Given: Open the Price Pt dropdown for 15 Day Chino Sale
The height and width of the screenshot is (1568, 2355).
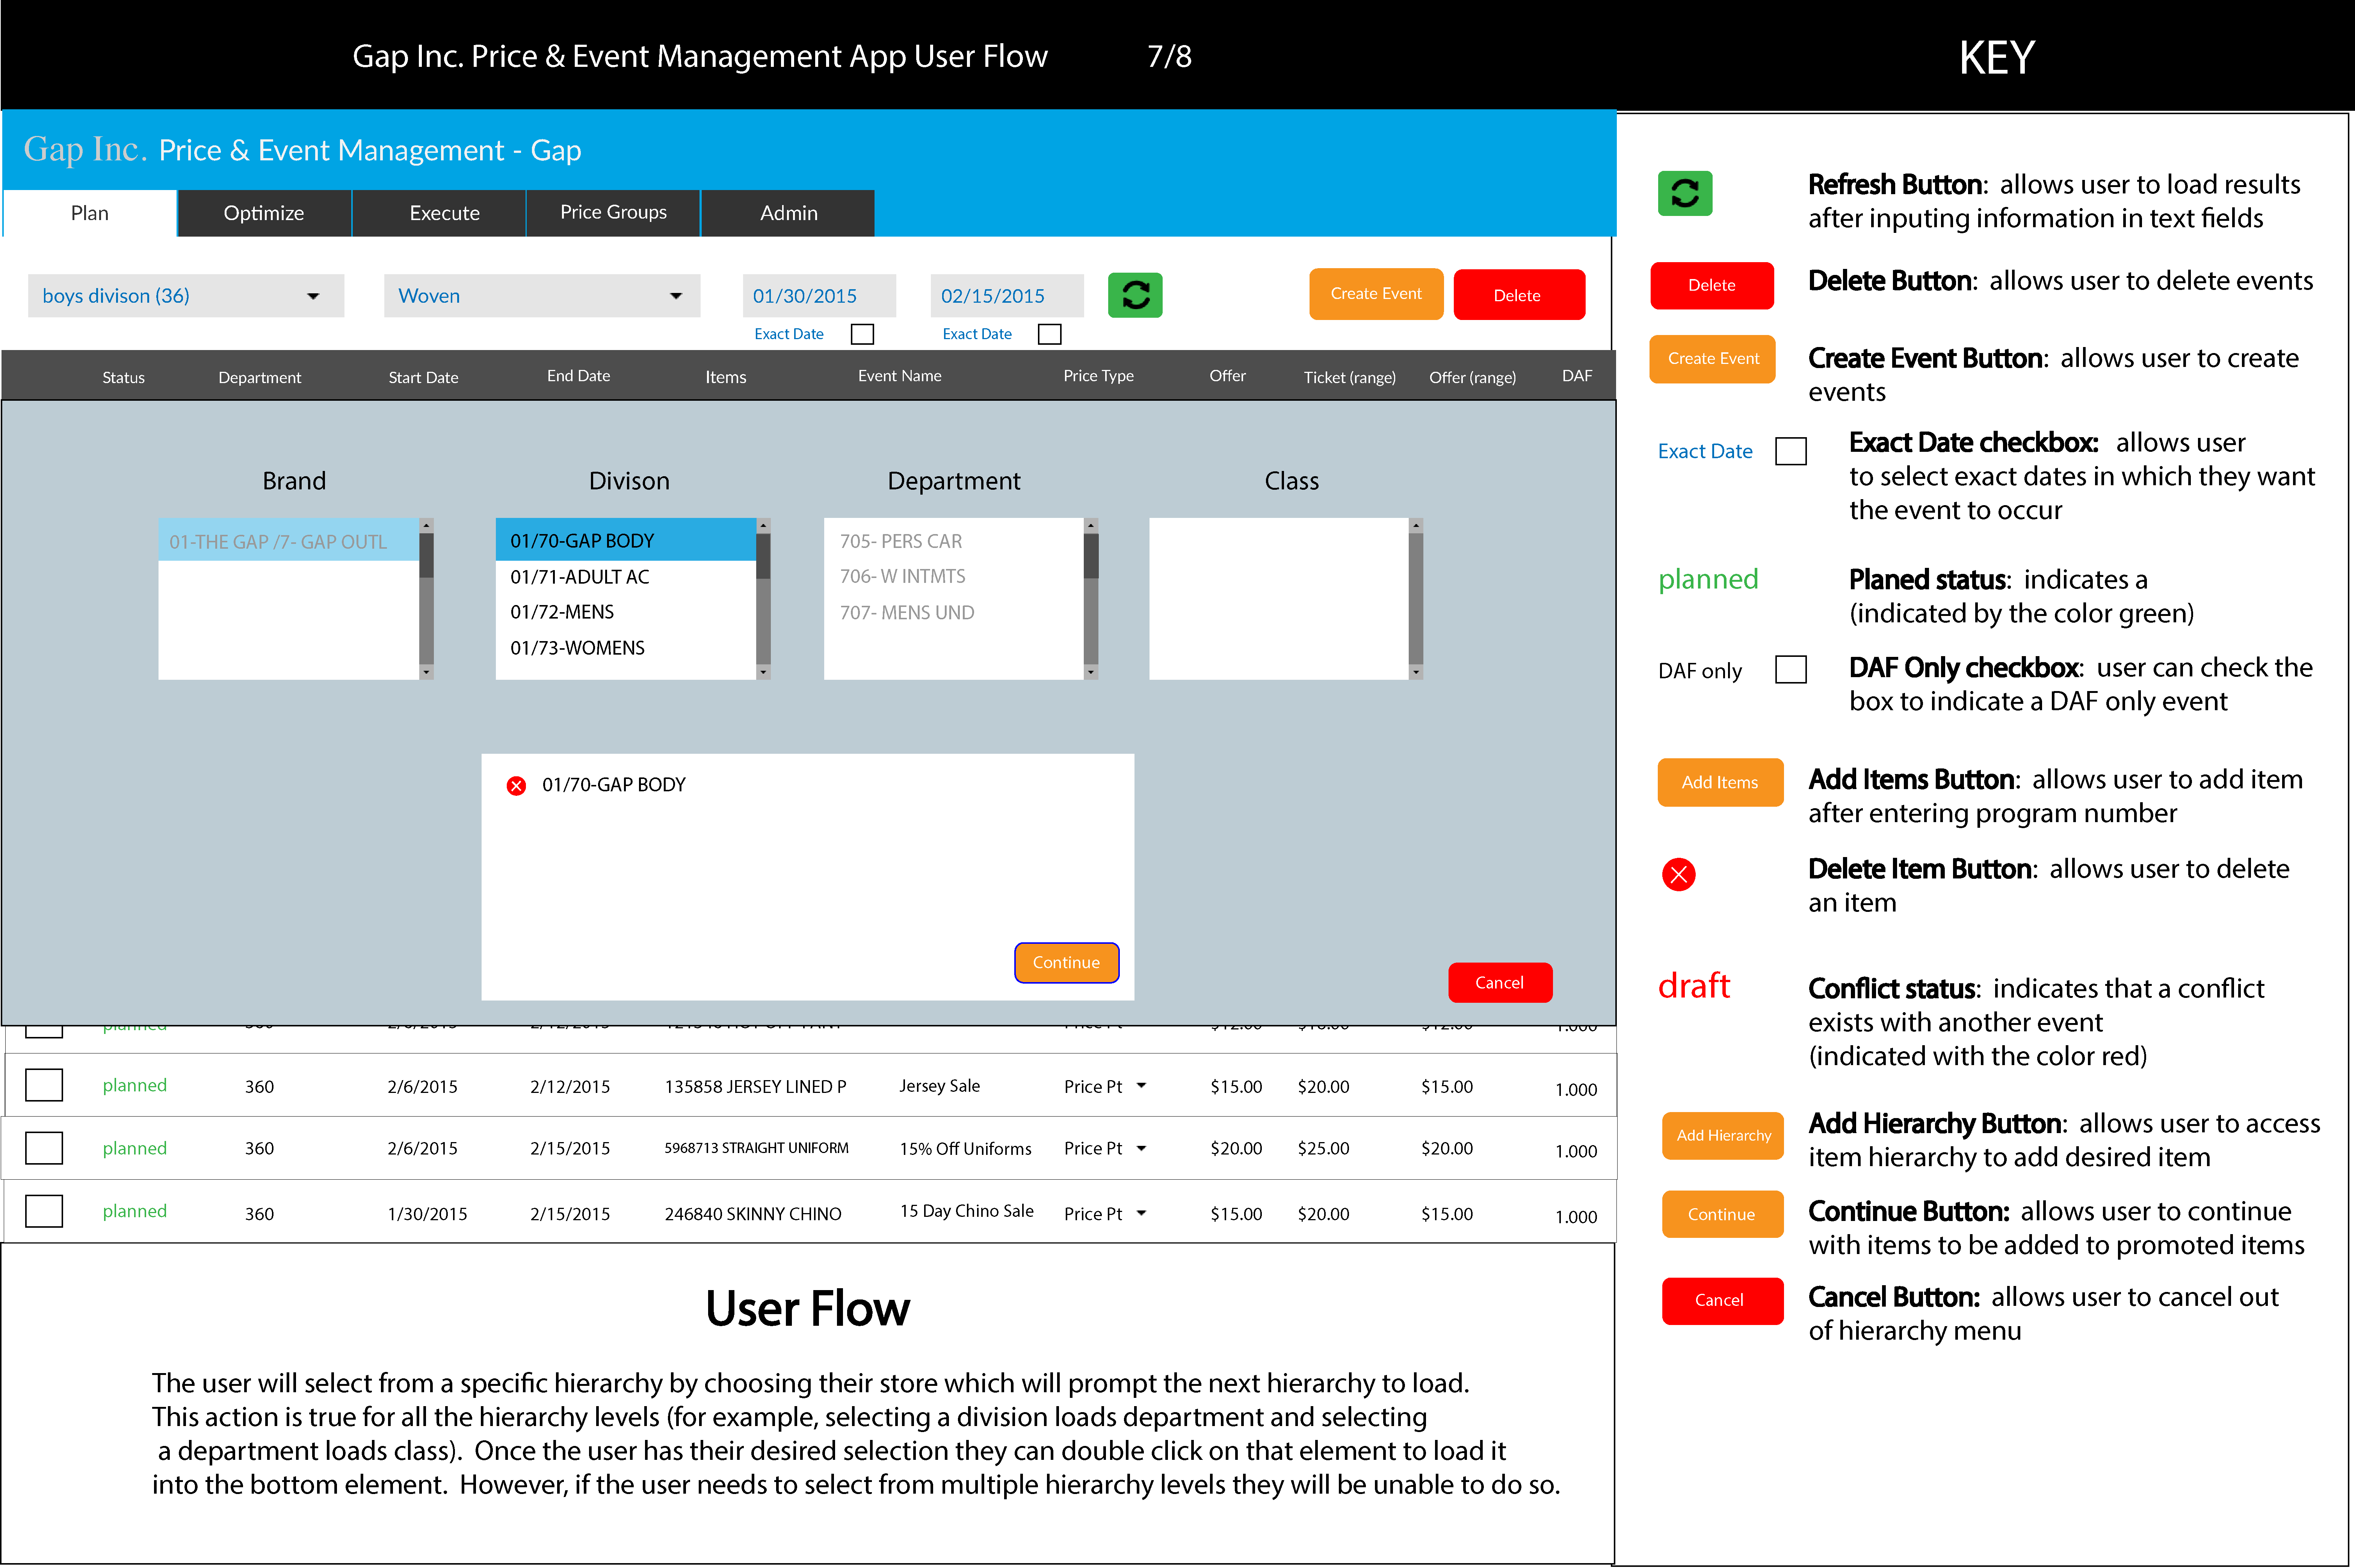Looking at the screenshot, I should (x=1141, y=1213).
